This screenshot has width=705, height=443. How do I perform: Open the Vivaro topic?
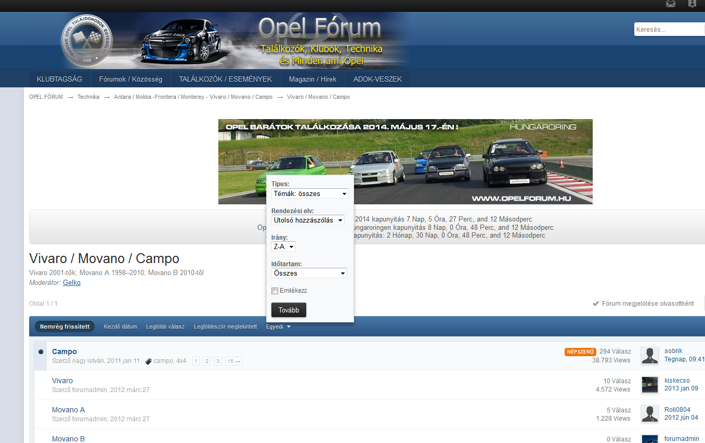coord(62,381)
